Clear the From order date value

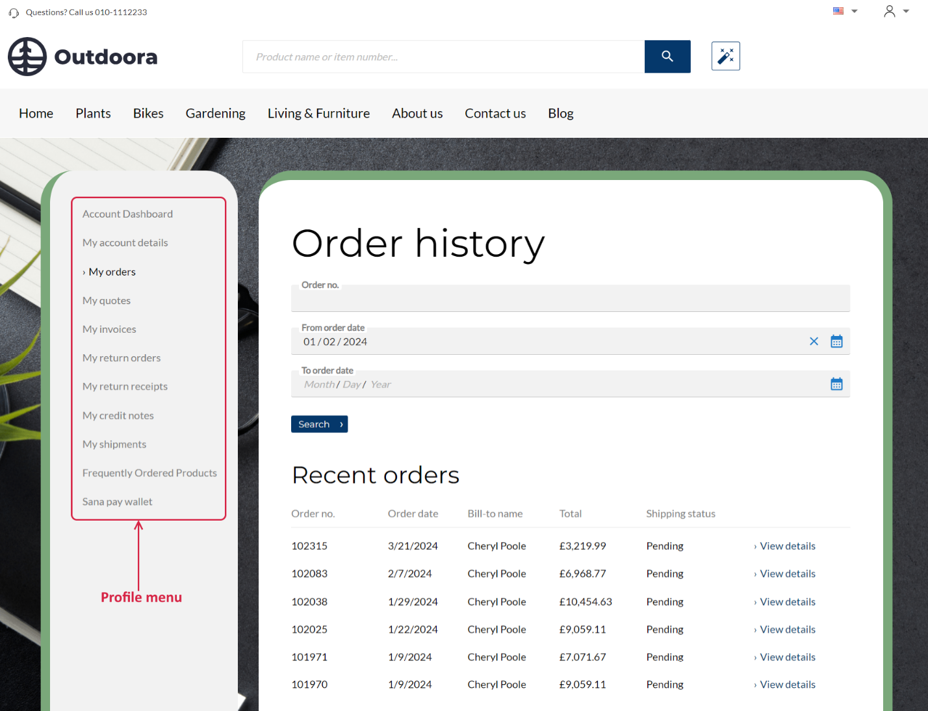pos(814,341)
